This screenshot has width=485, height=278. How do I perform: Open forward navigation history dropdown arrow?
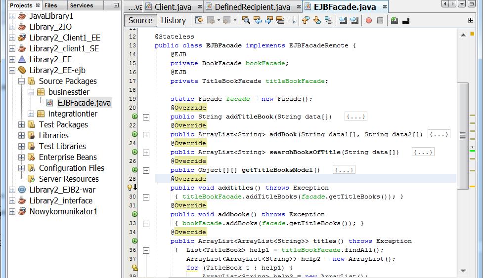click(x=235, y=20)
